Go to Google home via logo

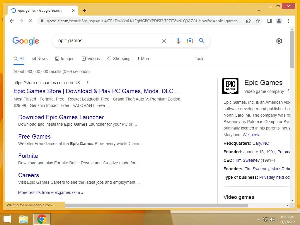26,41
